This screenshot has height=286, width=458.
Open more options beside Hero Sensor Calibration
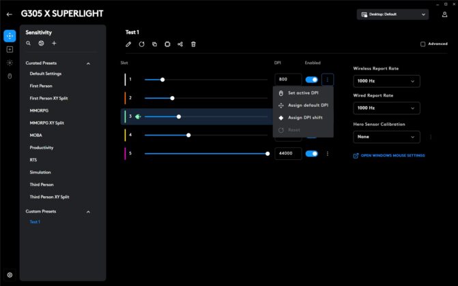click(x=431, y=137)
